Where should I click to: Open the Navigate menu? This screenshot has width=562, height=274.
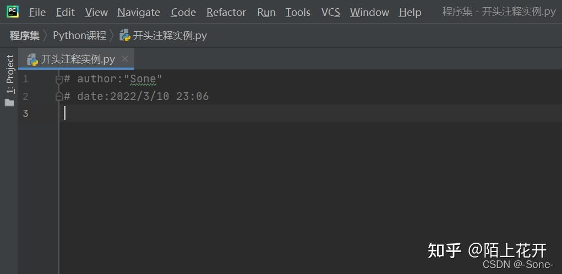139,13
